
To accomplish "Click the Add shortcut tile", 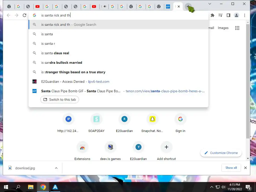I will (166, 151).
